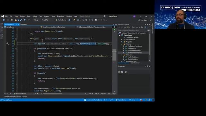Click the Save file icon in the toolbar
This screenshot has width=206, height=116.
coord(18,20)
